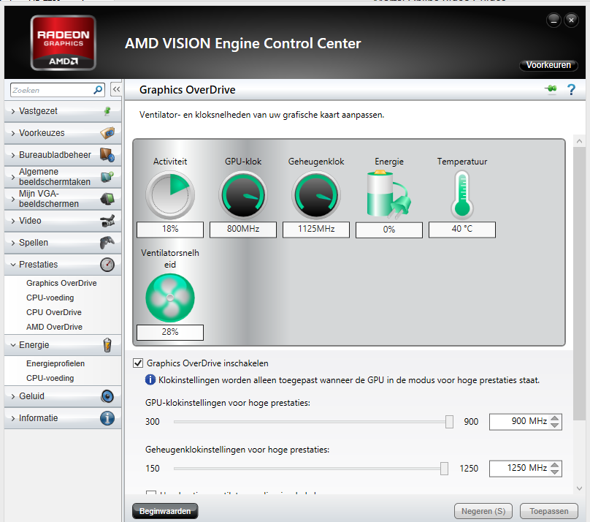Image resolution: width=590 pixels, height=522 pixels.
Task: Click the vertical scrollbar down arrow
Action: (x=580, y=488)
